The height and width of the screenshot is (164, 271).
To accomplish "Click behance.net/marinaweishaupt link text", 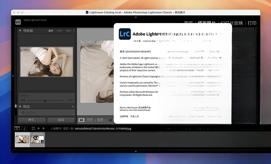I will [135, 110].
